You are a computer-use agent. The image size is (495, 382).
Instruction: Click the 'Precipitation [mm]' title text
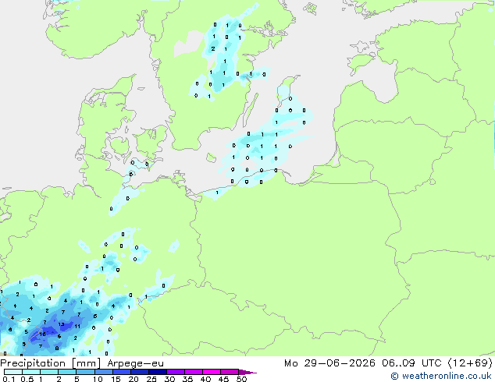click(x=51, y=363)
